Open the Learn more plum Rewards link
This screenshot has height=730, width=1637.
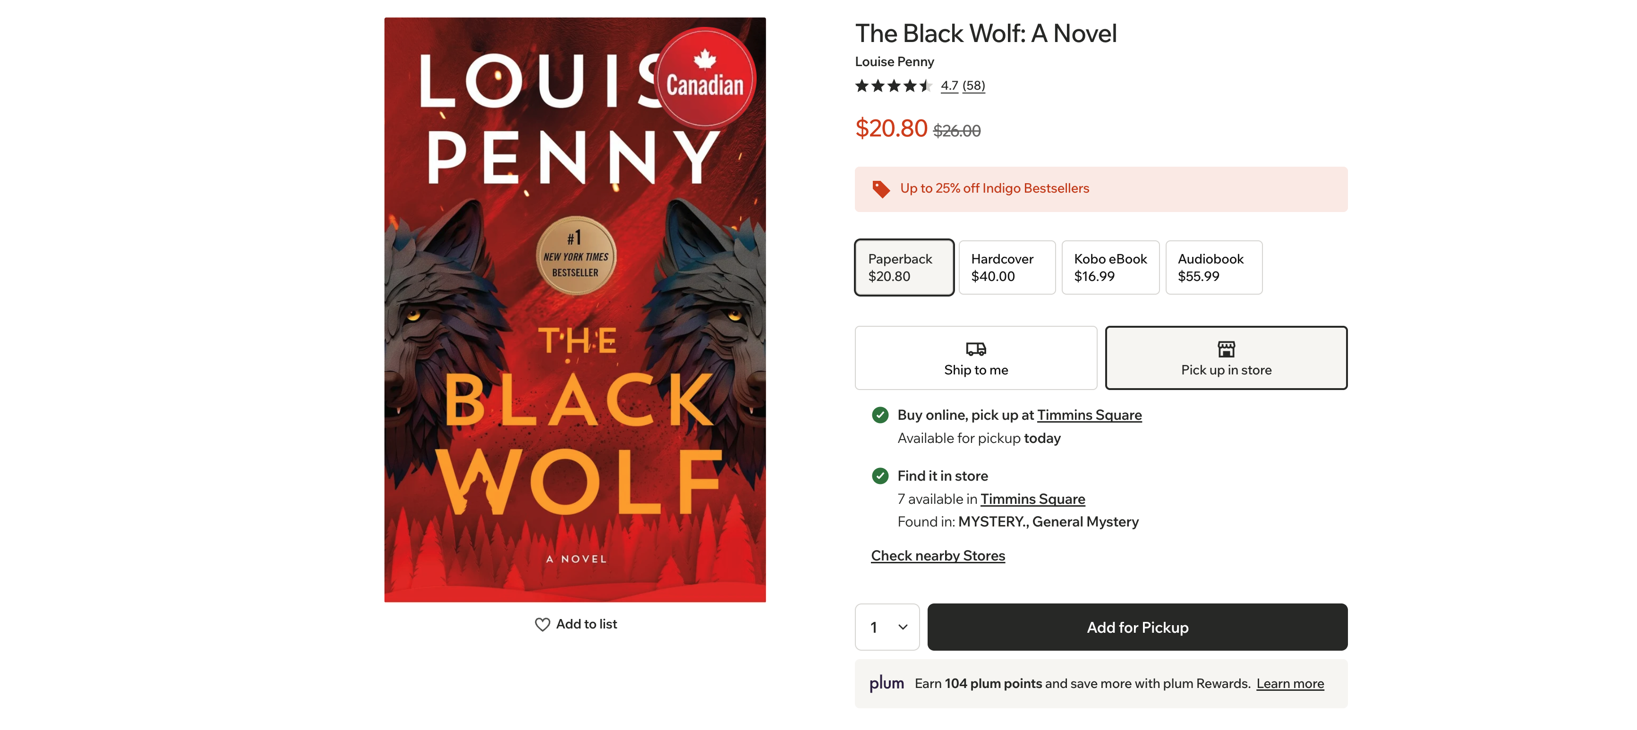[x=1290, y=684]
